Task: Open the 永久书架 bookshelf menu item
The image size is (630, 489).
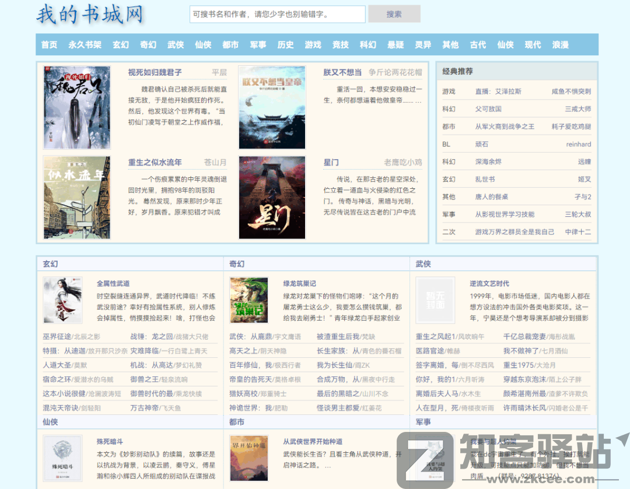Action: [85, 45]
